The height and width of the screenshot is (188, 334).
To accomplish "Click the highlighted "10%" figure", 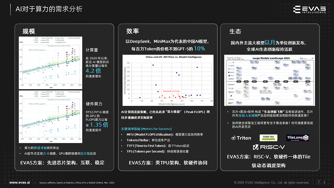I will pos(199,48).
